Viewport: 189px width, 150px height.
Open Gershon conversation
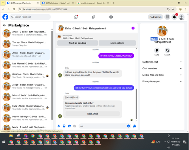pos(26,76)
